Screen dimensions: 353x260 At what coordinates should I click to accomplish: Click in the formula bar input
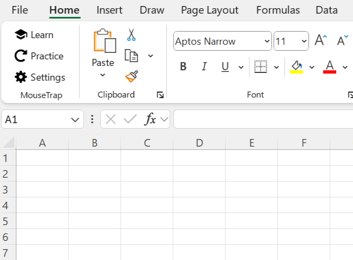point(263,119)
